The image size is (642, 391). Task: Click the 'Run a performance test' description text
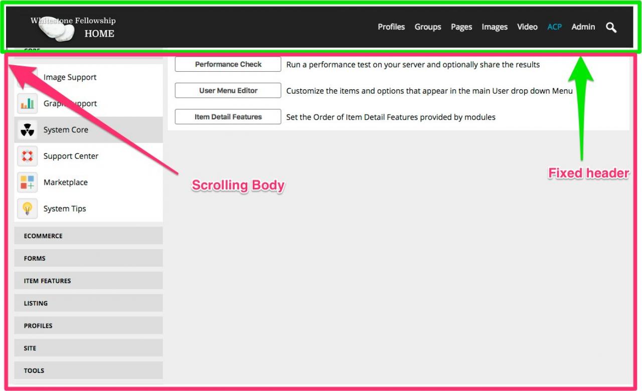pyautogui.click(x=413, y=65)
